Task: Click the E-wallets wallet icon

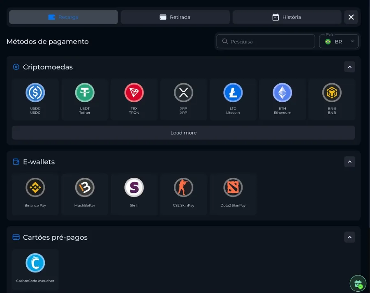Action: (x=16, y=162)
